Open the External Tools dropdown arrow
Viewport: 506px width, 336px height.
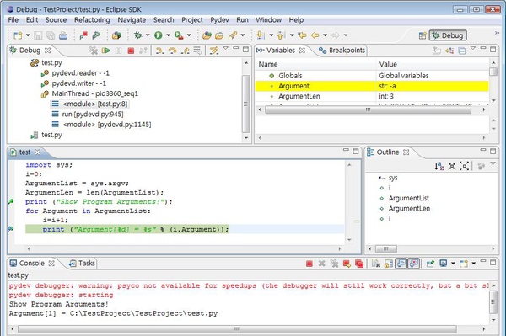click(189, 35)
